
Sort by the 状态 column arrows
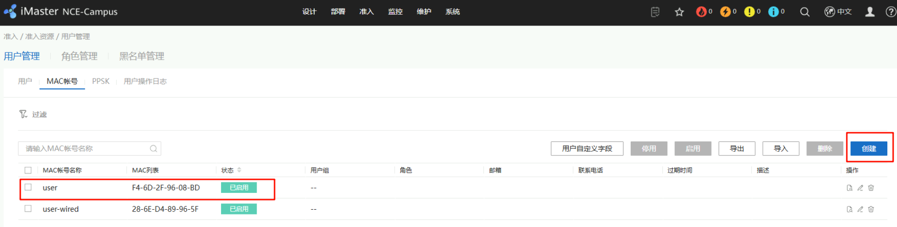click(x=239, y=170)
